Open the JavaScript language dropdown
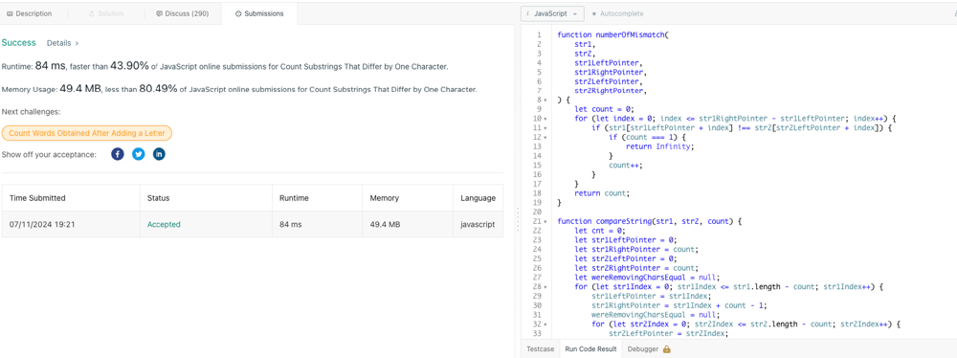The width and height of the screenshot is (957, 358). point(552,13)
